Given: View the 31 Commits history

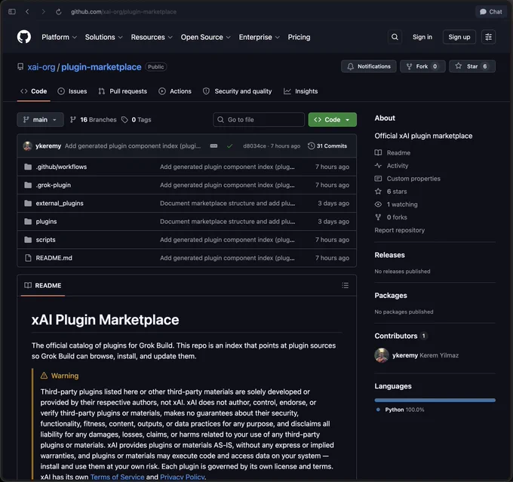Looking at the screenshot, I should point(327,146).
